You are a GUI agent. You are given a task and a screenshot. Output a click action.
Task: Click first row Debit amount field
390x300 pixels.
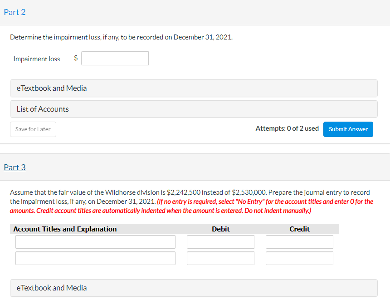(220, 242)
